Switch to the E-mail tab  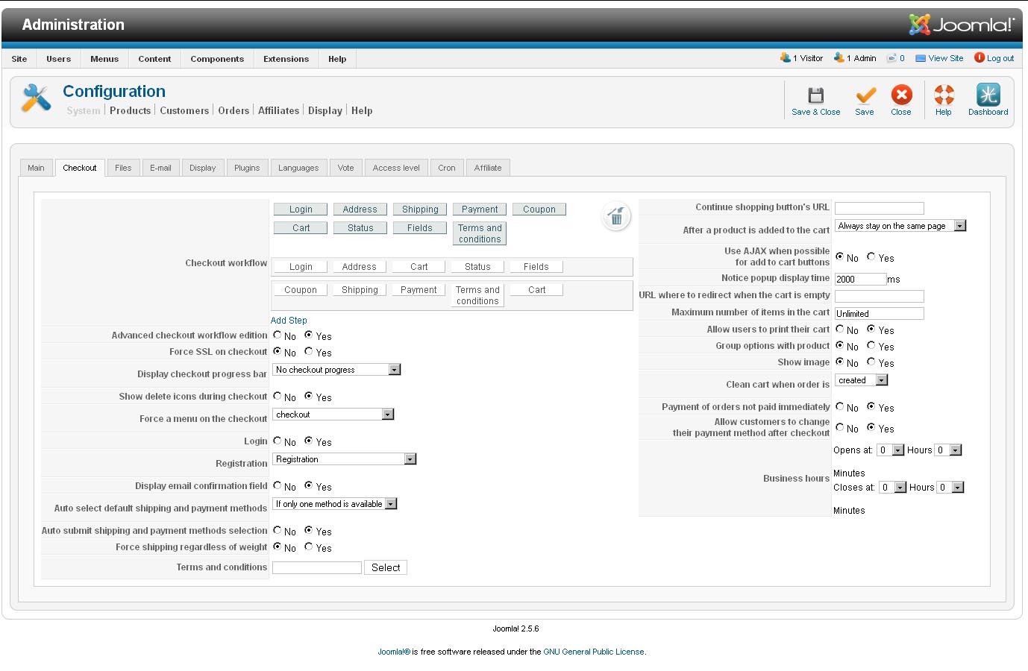[x=160, y=168]
